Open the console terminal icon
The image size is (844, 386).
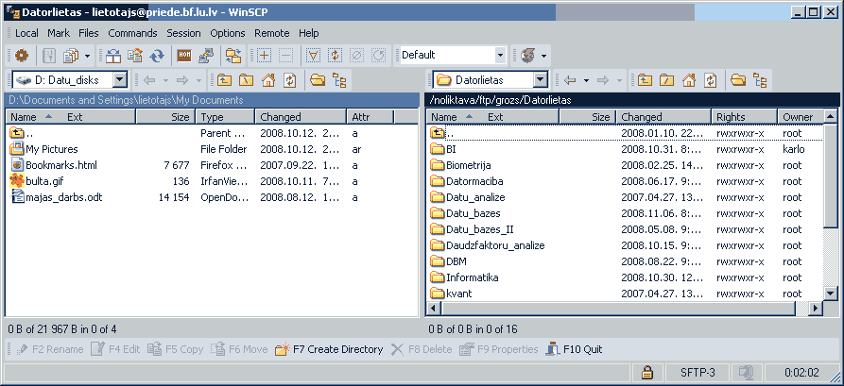184,55
